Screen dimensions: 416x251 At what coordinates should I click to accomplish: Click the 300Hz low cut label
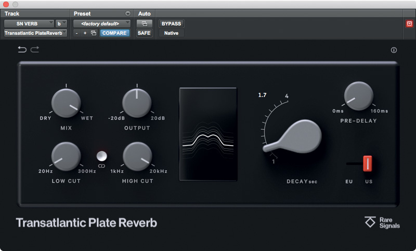click(x=87, y=171)
